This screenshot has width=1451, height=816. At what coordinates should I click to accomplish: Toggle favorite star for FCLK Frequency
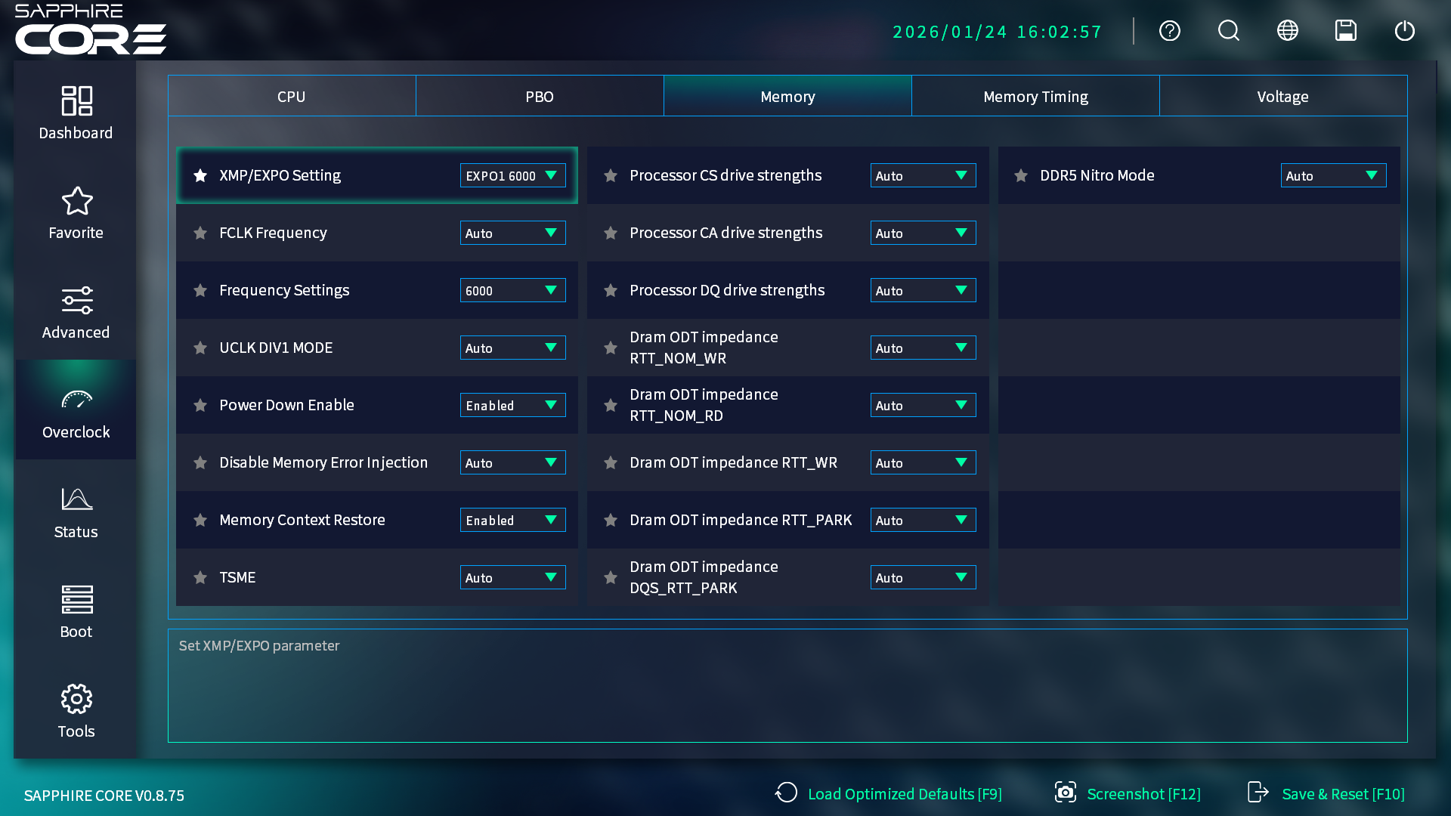(x=200, y=233)
